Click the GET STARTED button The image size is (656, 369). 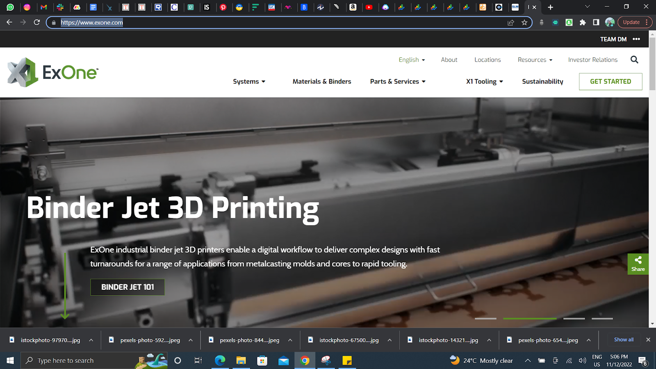click(x=610, y=82)
